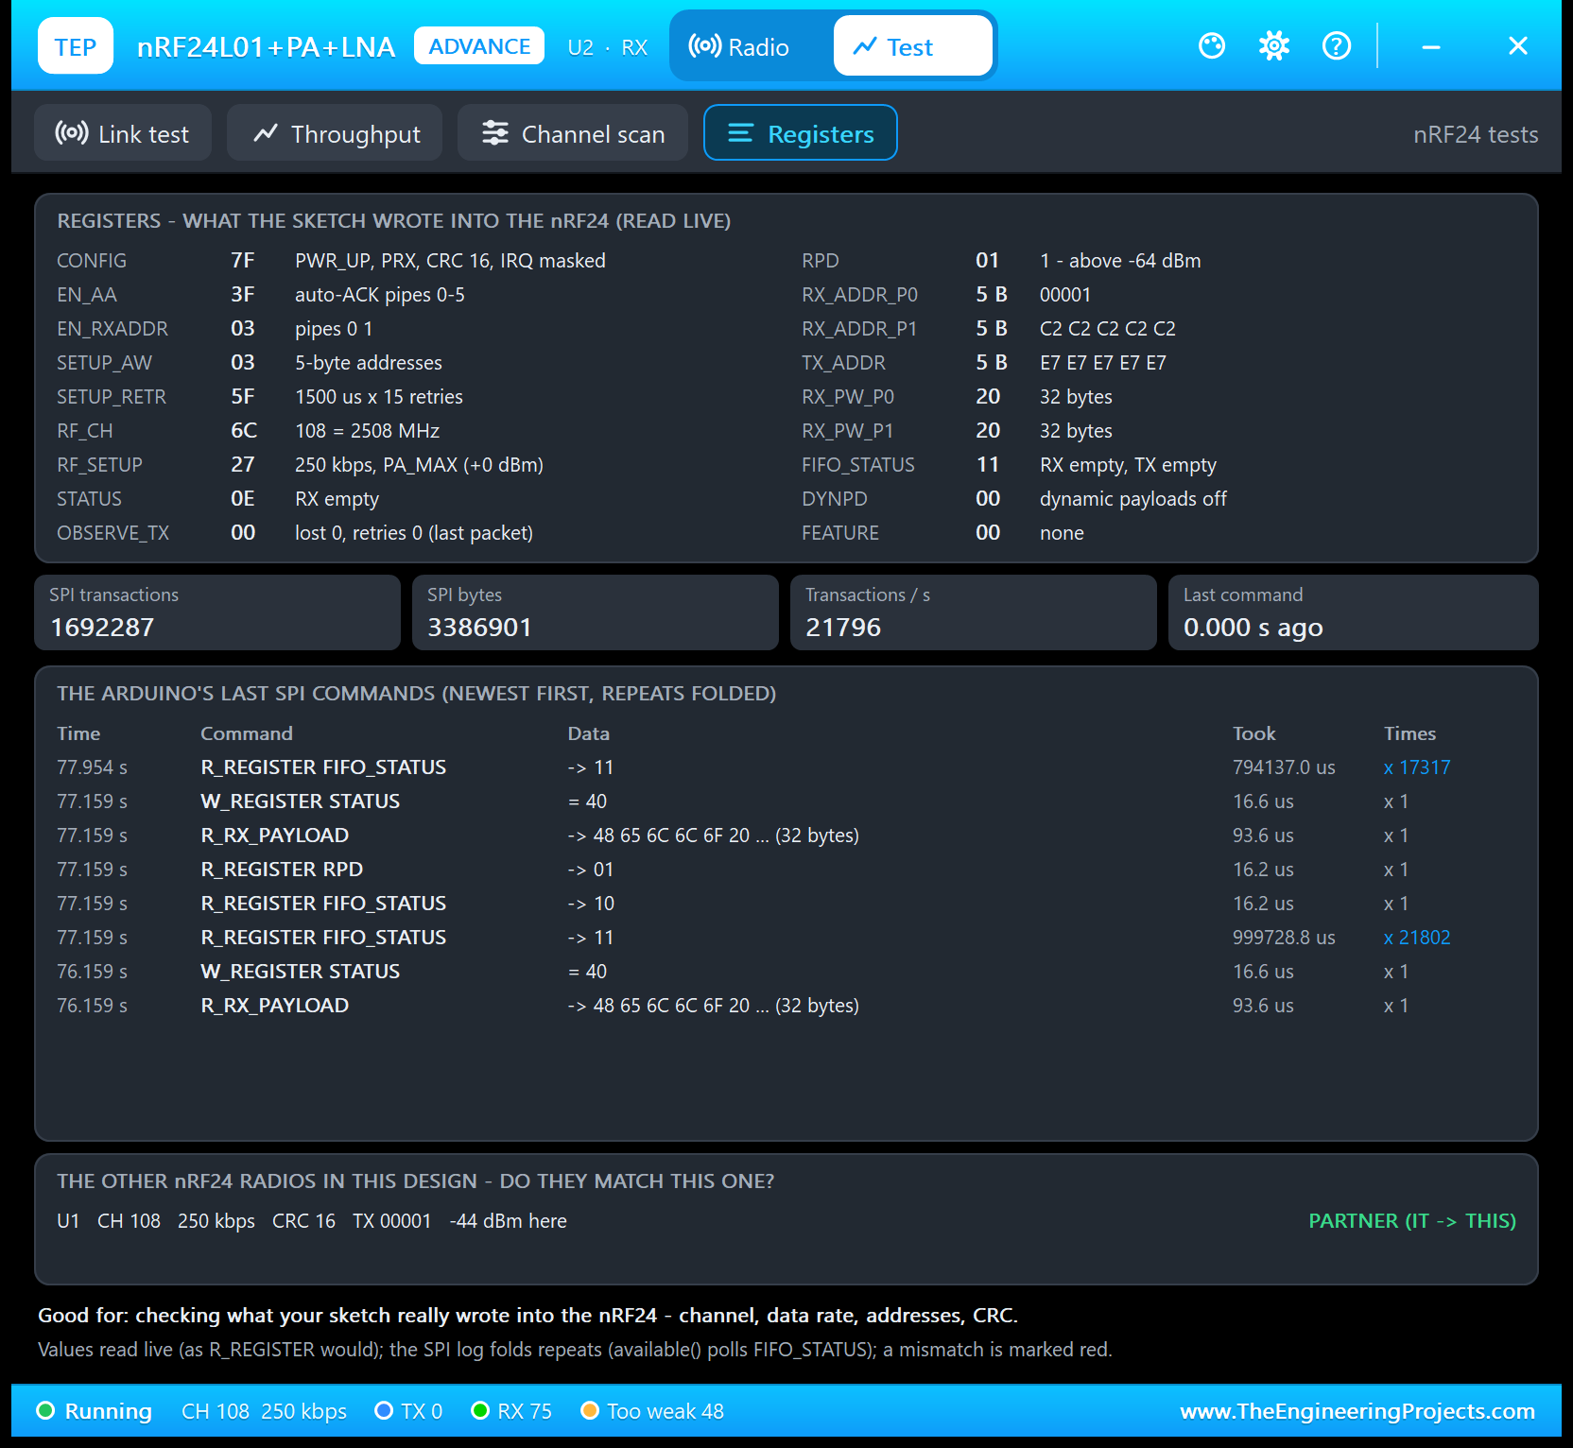Select the CONFIG register row value 7F
The image size is (1573, 1448).
(243, 261)
